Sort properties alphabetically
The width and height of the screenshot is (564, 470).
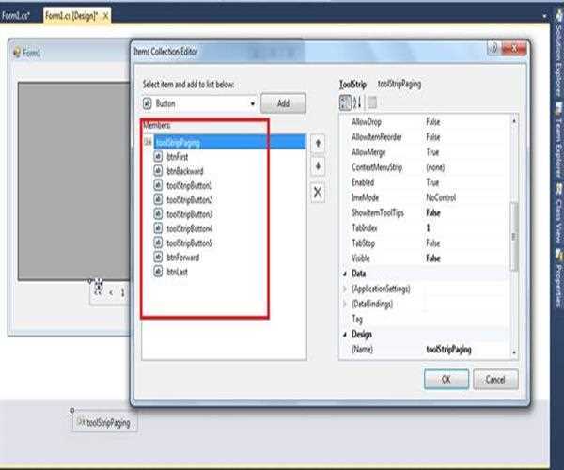coord(358,102)
